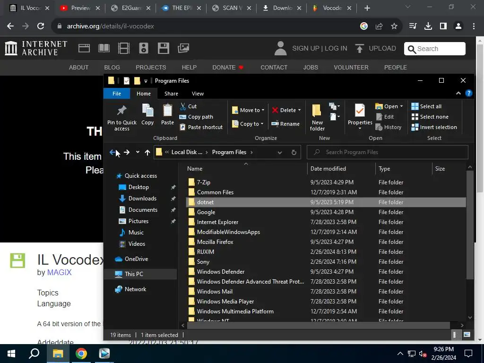Click UPLOAD on Internet Archive page

[x=376, y=49]
